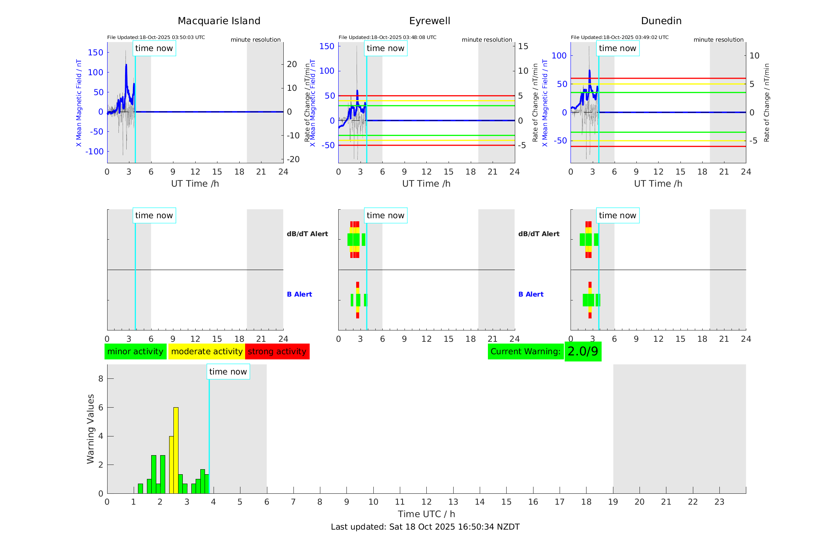Click the yellow 'moderate activity' legend swatch

pos(206,352)
